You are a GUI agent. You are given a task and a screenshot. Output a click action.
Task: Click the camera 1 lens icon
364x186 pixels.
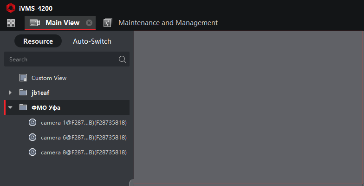[x=32, y=122]
